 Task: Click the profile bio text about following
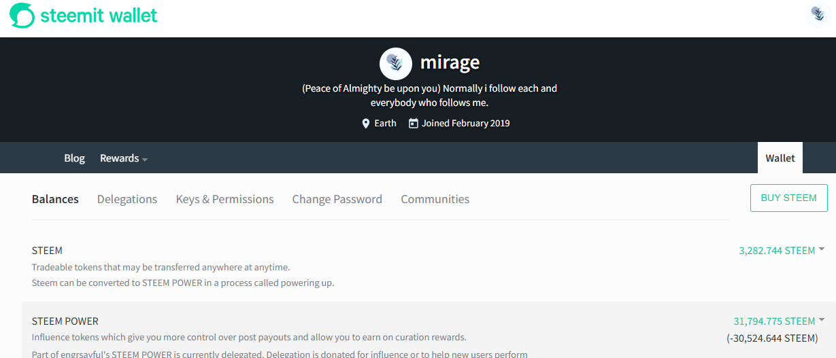(429, 96)
